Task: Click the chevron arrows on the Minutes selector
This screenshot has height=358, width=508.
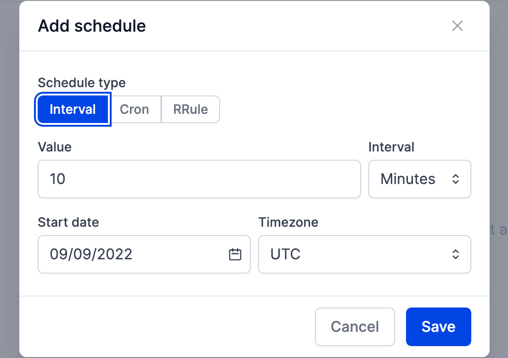Action: 455,179
